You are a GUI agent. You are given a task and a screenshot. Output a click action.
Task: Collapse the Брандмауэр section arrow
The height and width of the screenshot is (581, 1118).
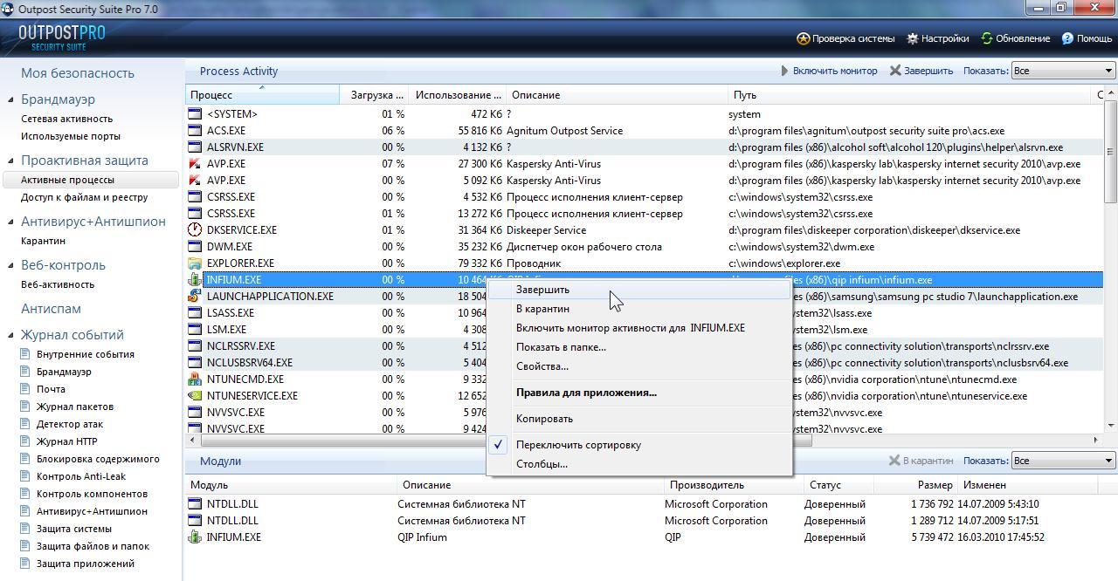10,99
